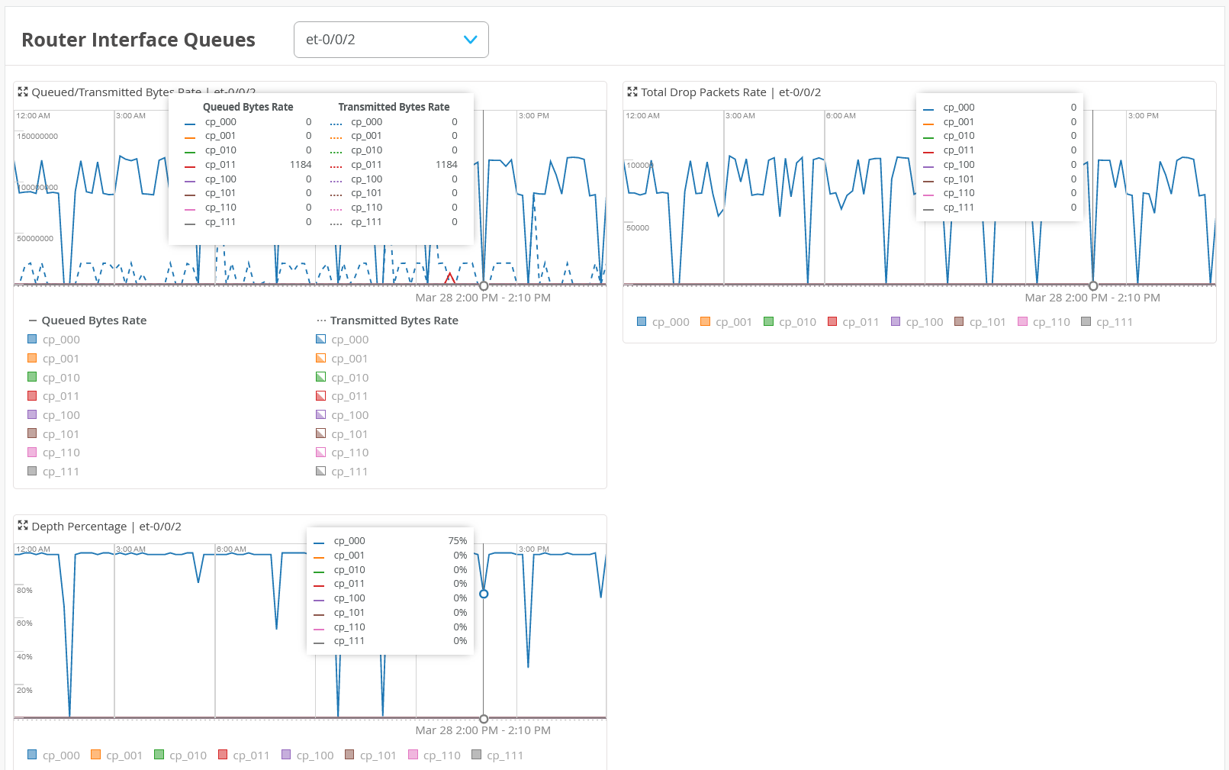Toggle cp_110 in Depth Percentage legend

[x=435, y=756]
